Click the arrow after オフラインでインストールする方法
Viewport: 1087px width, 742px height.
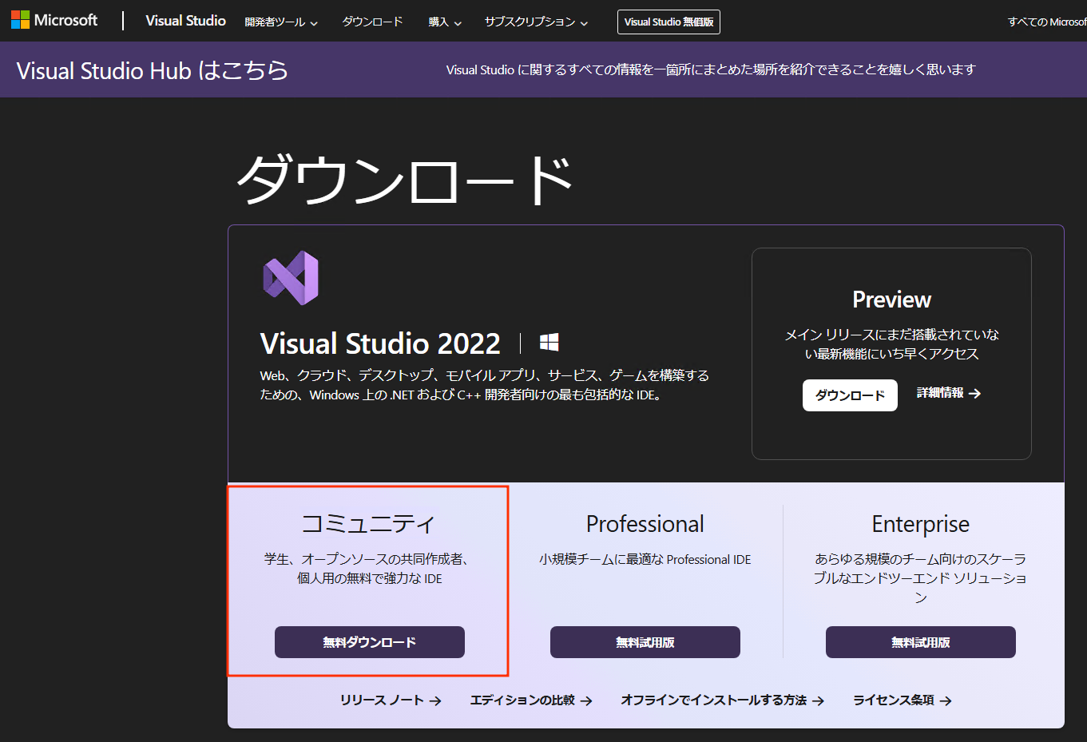pyautogui.click(x=818, y=701)
